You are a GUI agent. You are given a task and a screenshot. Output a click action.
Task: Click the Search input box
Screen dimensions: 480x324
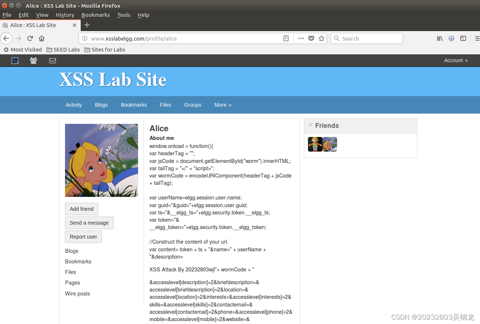(367, 38)
